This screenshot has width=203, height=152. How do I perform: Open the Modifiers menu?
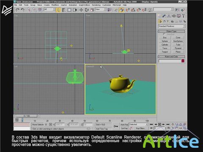55,5
